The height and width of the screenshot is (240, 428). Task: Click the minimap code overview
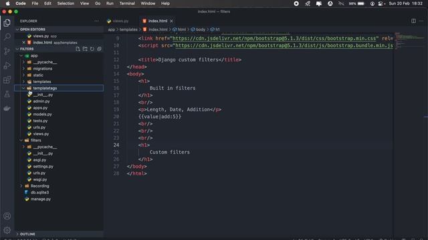tap(409, 41)
